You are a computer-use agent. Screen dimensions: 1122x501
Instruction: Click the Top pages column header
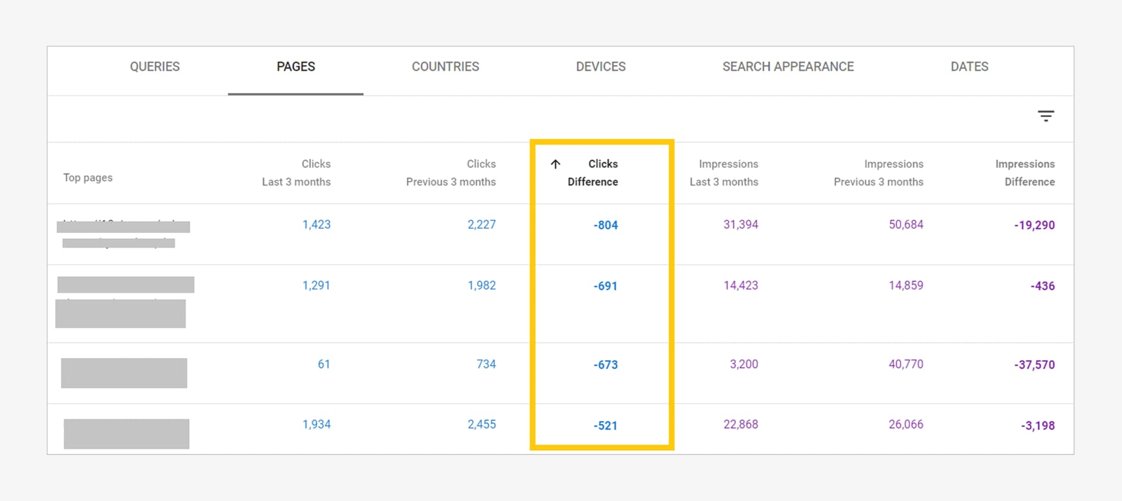pyautogui.click(x=88, y=178)
